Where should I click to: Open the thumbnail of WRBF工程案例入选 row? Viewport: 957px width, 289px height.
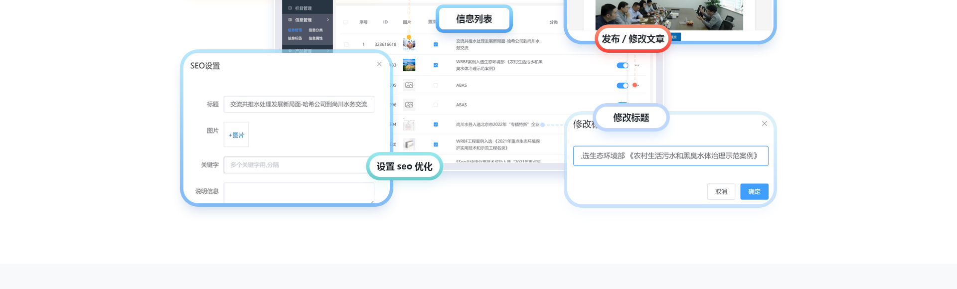pos(409,144)
